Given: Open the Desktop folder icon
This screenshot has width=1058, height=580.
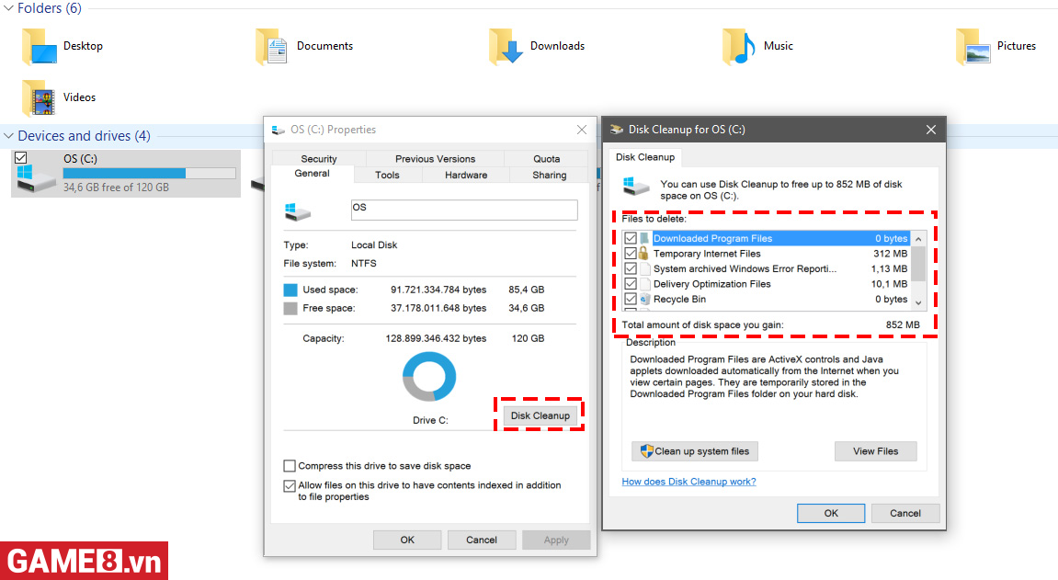Looking at the screenshot, I should click(x=39, y=47).
